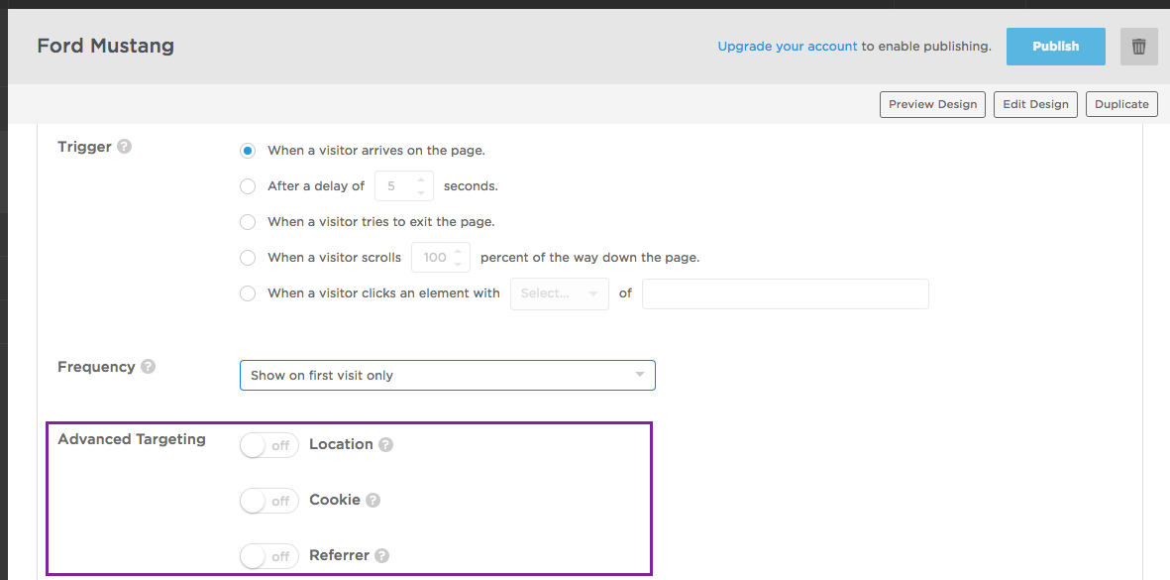
Task: Show help for Location targeting
Action: click(385, 444)
